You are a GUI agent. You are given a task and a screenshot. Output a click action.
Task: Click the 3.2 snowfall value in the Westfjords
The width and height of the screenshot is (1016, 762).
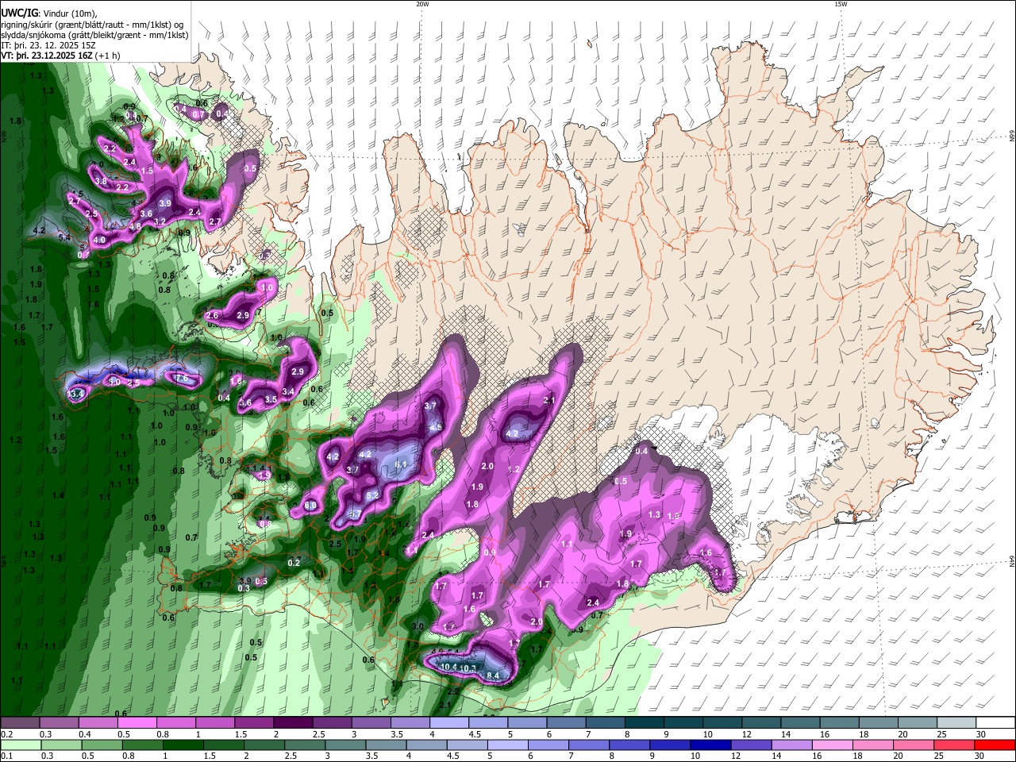tap(160, 221)
